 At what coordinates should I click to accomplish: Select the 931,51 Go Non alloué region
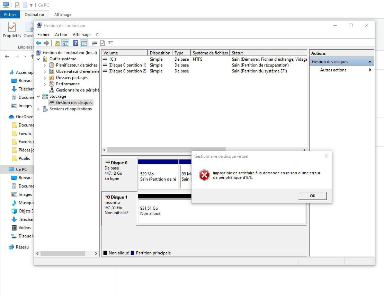pyautogui.click(x=222, y=211)
